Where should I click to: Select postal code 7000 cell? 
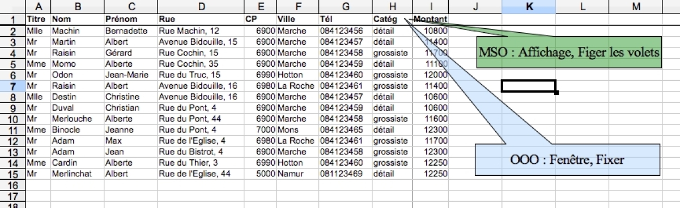(x=260, y=129)
